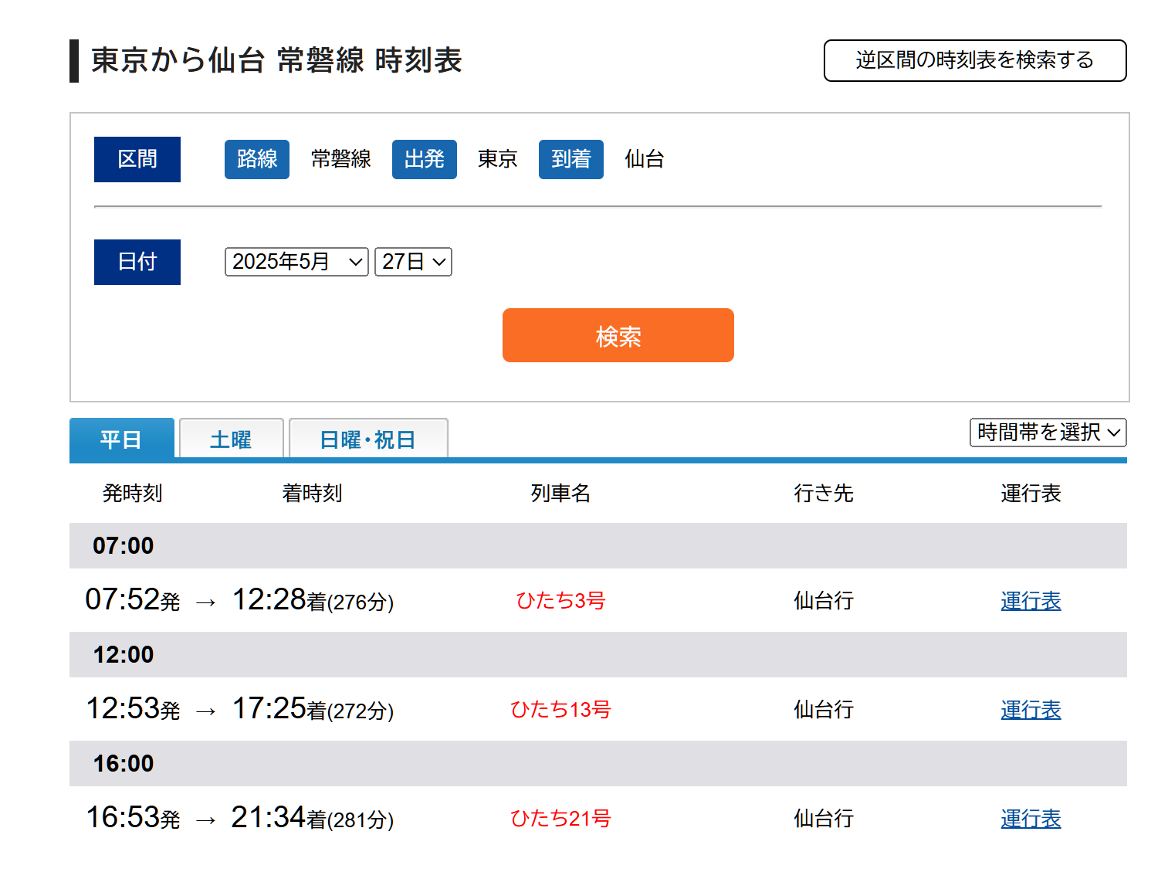This screenshot has width=1168, height=889.
Task: Open the 2025年5月 month dropdown
Action: point(296,262)
